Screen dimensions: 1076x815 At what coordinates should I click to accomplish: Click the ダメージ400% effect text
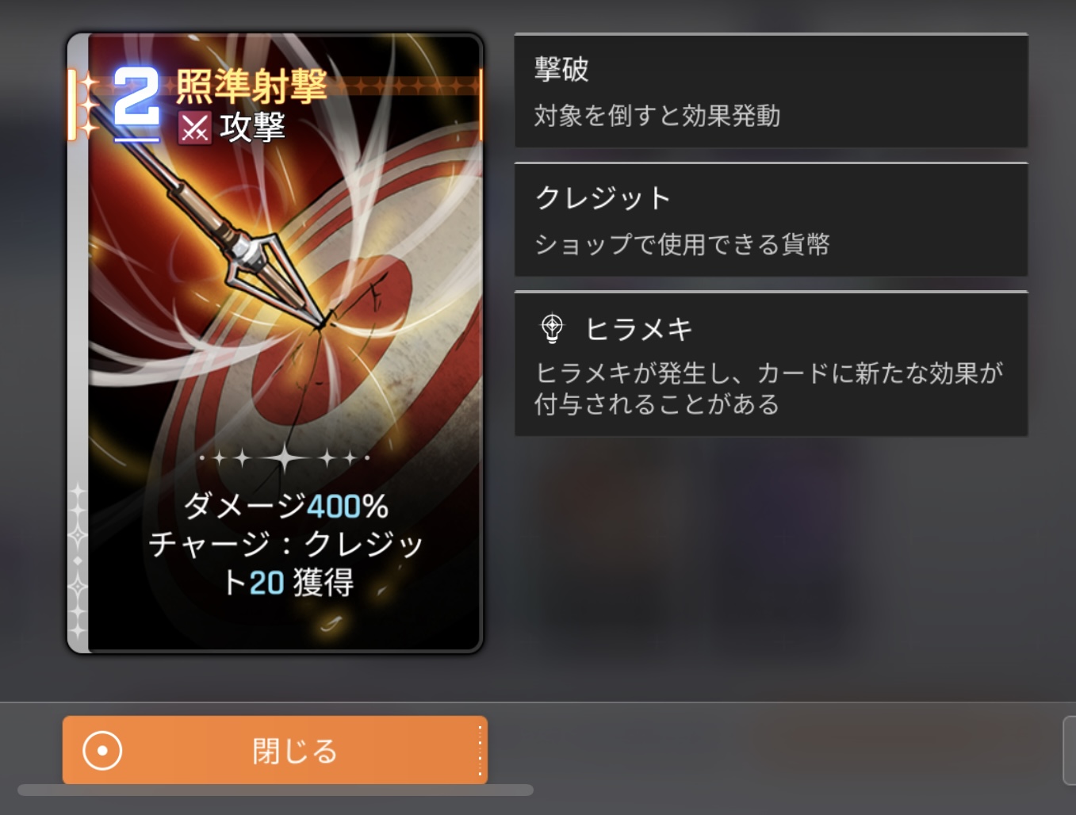pos(286,506)
